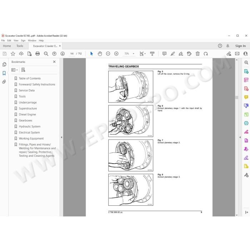The height and width of the screenshot is (250, 250).
Task: Open the Help menu
Action: tap(41, 40)
